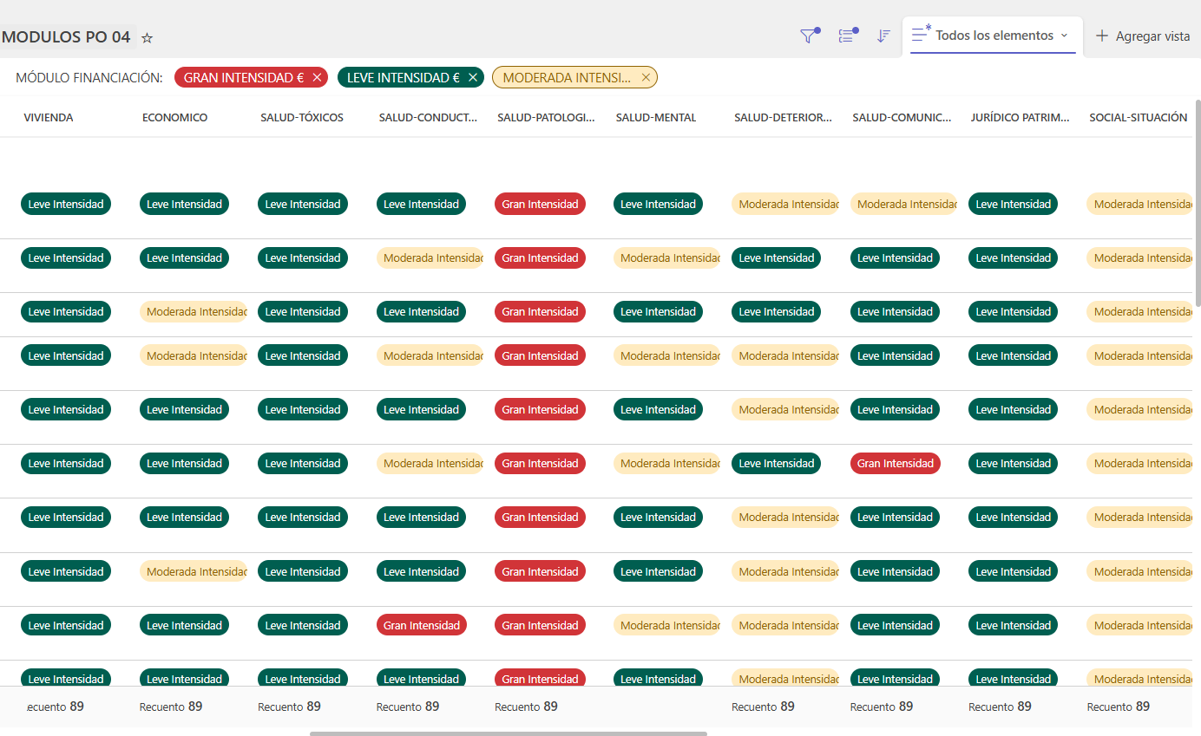This screenshot has height=736, width=1201.
Task: Open the VIVIENDA column header menu
Action: 49,118
